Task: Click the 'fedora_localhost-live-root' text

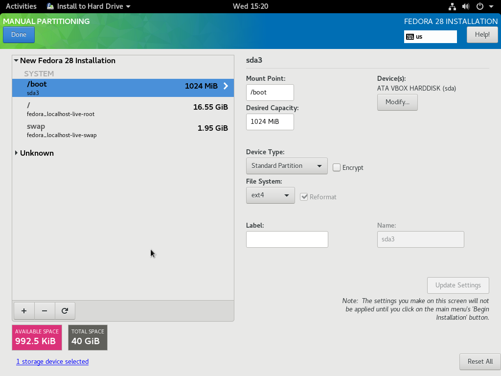Action: (x=61, y=114)
